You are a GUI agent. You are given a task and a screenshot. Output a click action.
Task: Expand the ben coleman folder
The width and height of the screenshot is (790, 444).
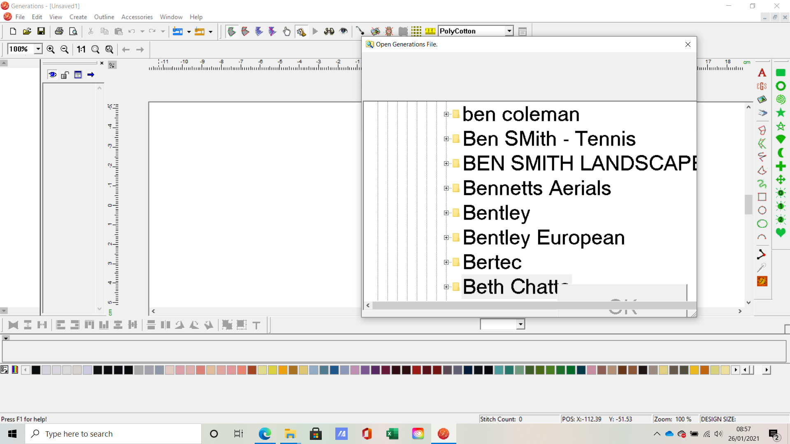click(x=446, y=114)
